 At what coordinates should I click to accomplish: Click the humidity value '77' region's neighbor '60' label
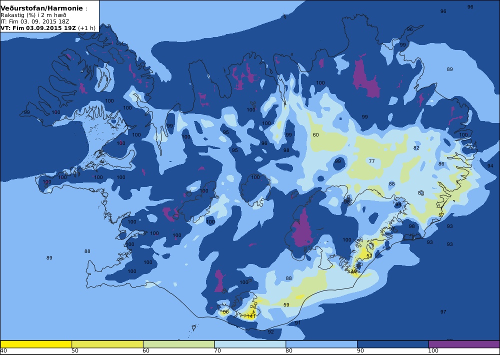tap(315, 135)
